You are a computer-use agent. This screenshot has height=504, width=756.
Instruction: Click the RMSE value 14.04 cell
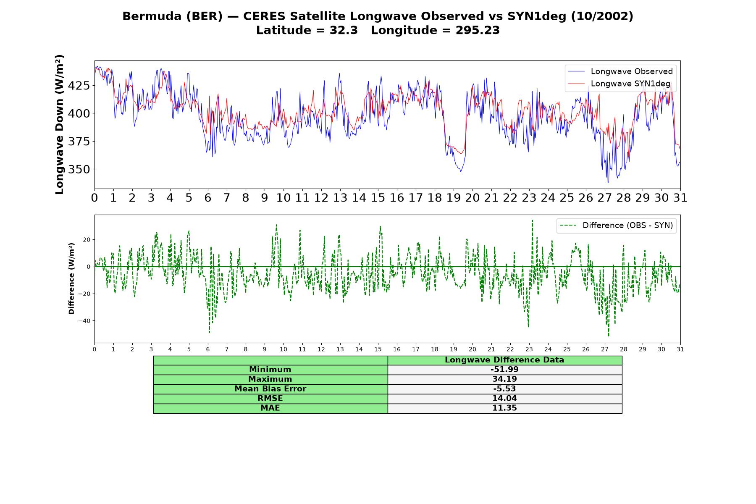tap(504, 399)
